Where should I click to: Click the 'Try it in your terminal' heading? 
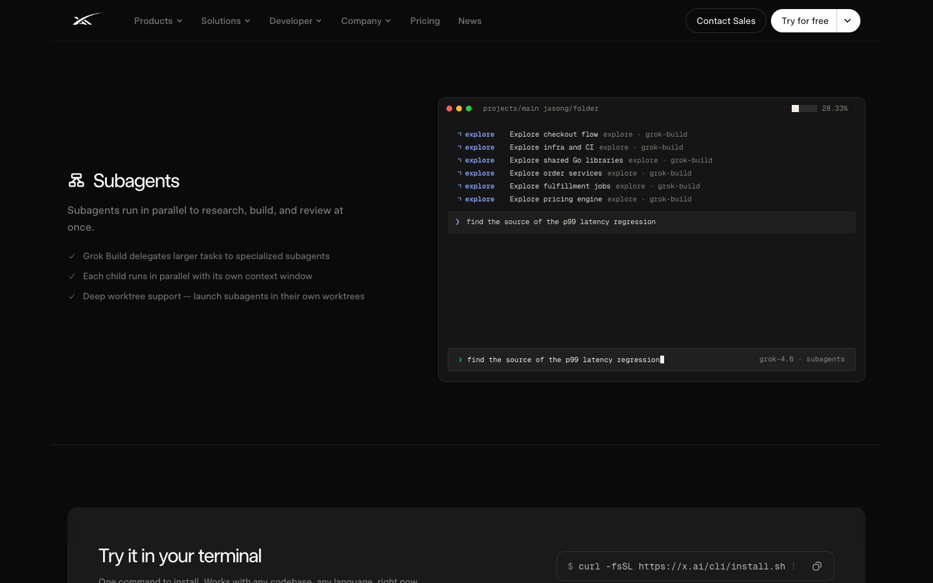(180, 556)
